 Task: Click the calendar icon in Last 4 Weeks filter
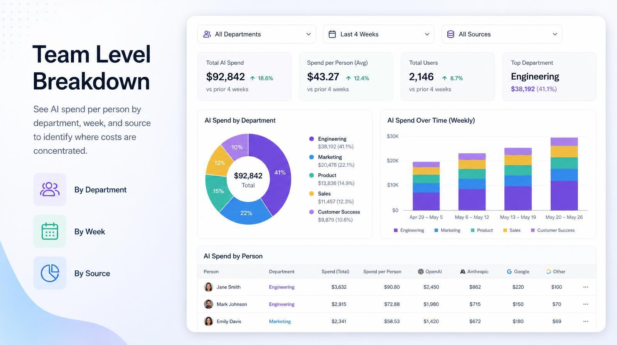pos(332,34)
